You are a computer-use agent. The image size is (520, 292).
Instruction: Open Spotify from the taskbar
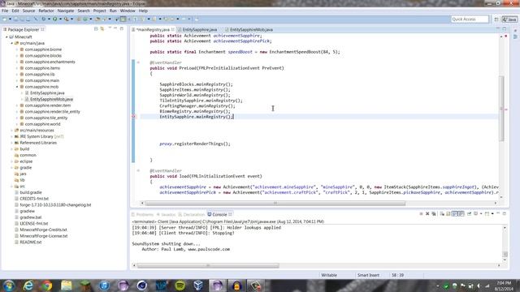pyautogui.click(x=180, y=286)
